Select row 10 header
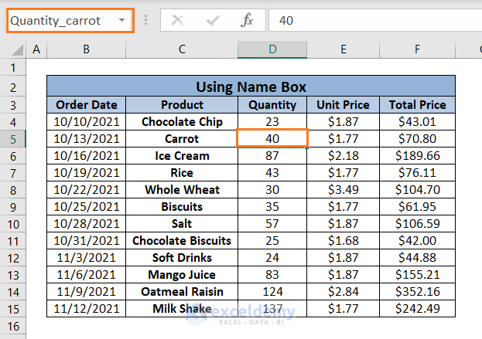Image resolution: width=482 pixels, height=339 pixels. [12, 224]
